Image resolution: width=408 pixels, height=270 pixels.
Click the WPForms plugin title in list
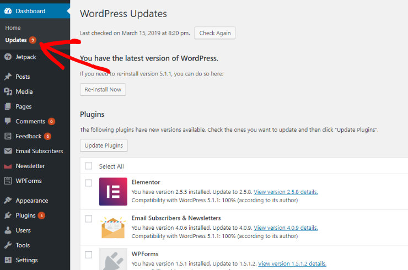coord(145,254)
